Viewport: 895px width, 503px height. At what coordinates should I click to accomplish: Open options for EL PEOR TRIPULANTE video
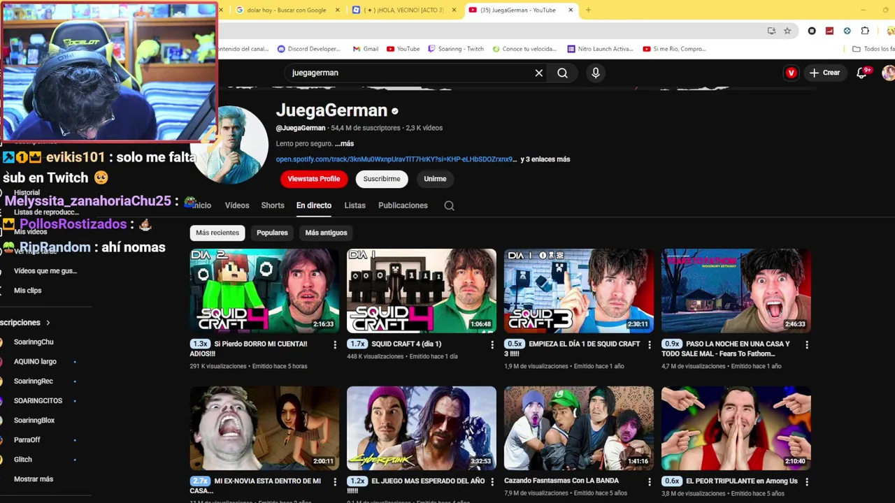pyautogui.click(x=807, y=481)
